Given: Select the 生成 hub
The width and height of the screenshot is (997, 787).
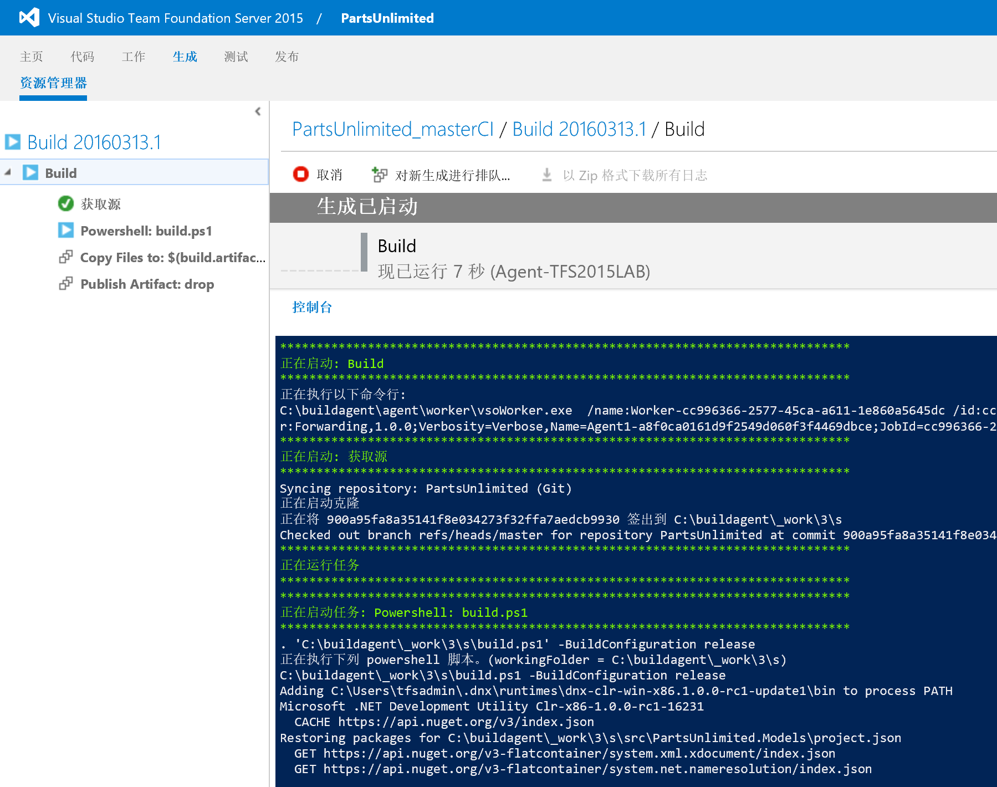Looking at the screenshot, I should tap(185, 57).
